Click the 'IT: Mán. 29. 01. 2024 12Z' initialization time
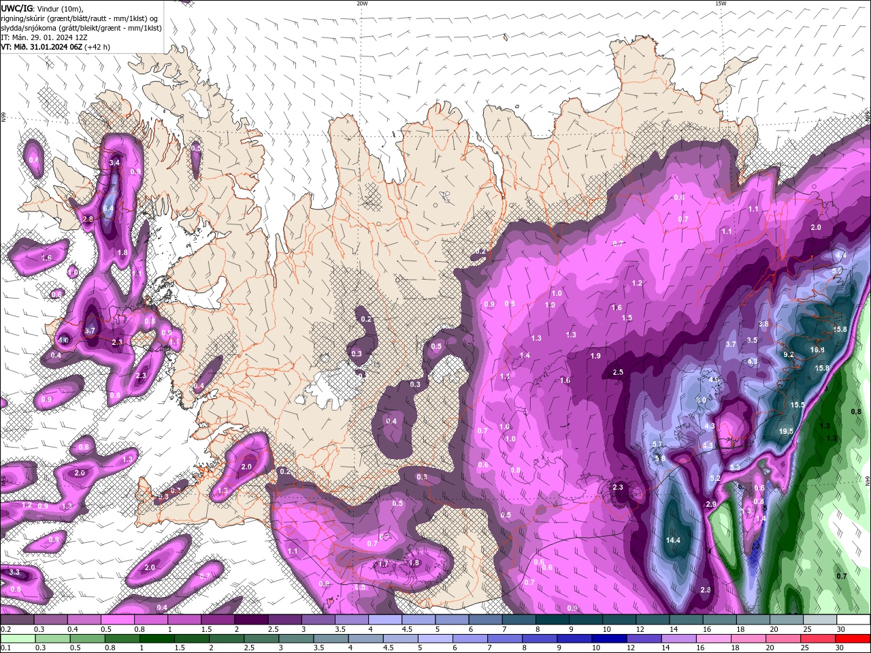 pyautogui.click(x=46, y=37)
